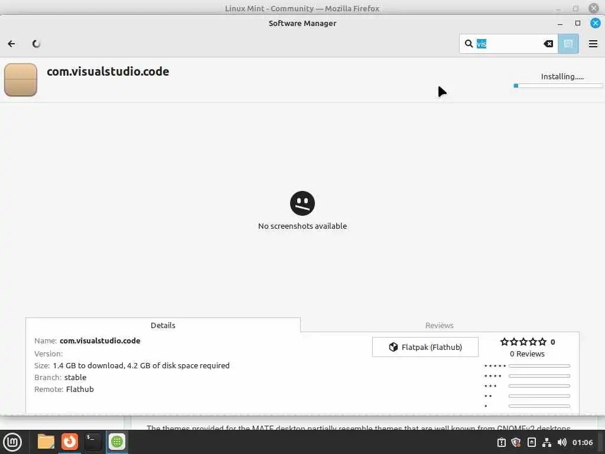
Task: Open the hamburger menu
Action: [593, 44]
